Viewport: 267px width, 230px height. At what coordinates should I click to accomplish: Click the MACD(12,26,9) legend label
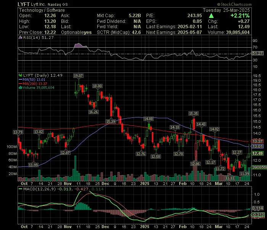pyautogui.click(x=40, y=189)
